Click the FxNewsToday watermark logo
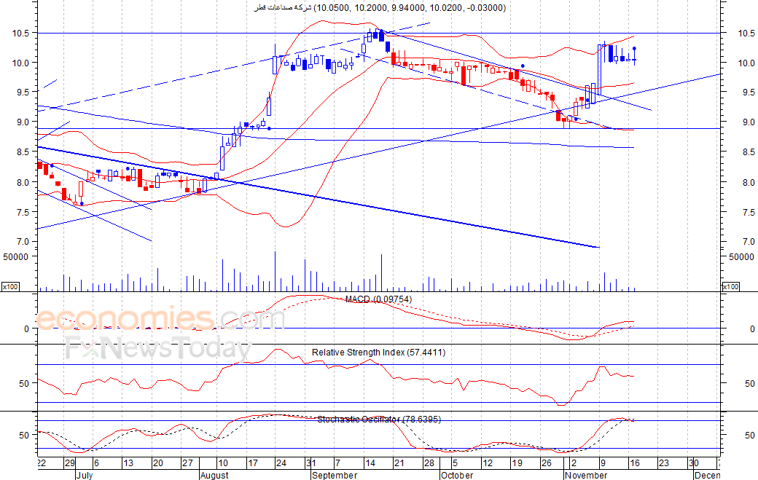758x480 pixels. click(159, 348)
